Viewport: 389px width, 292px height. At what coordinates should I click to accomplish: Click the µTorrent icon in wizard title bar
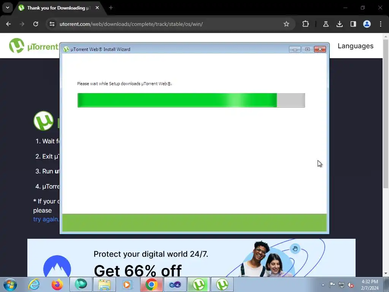(x=66, y=49)
